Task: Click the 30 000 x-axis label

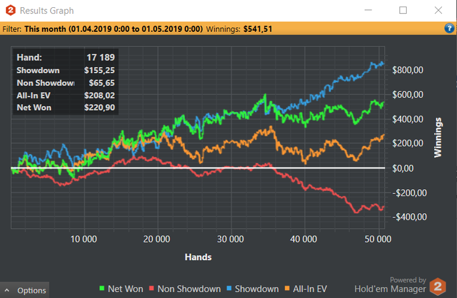Action: (x=230, y=239)
